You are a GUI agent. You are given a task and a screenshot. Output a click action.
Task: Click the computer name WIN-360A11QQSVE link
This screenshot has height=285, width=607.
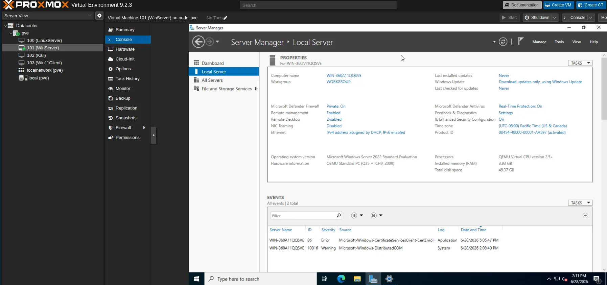tap(344, 76)
